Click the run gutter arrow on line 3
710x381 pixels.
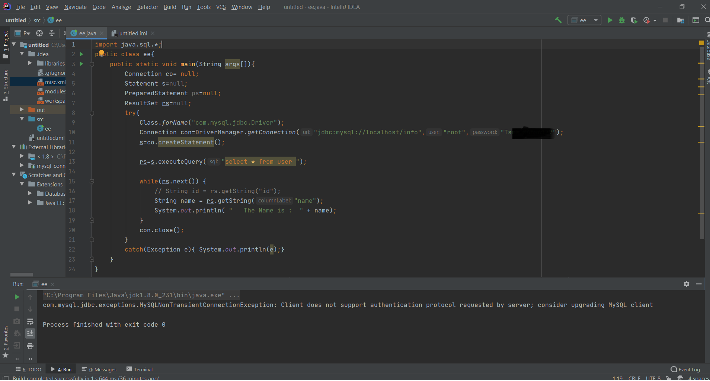coord(81,64)
